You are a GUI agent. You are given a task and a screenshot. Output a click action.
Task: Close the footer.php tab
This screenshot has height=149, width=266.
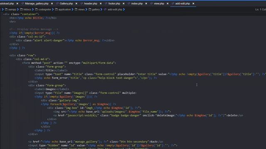pos(123,4)
